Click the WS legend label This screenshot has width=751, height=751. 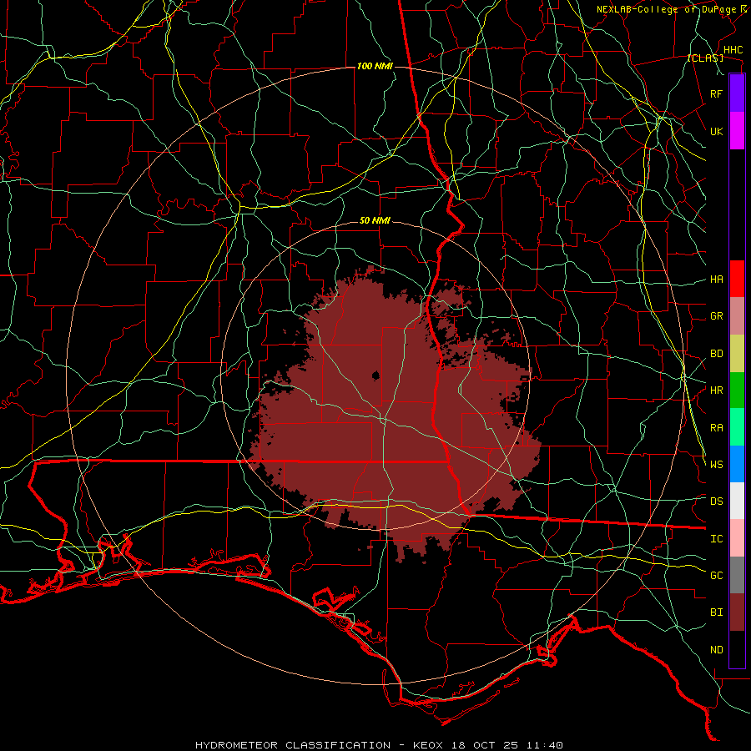tap(716, 464)
